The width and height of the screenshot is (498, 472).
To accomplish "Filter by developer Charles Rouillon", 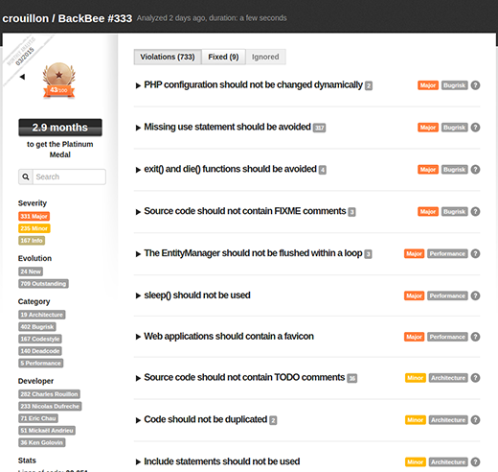I will click(49, 394).
